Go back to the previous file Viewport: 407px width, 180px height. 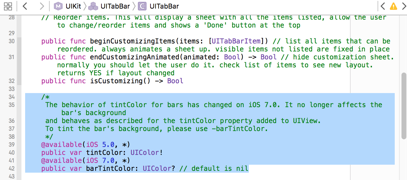(x=25, y=6)
